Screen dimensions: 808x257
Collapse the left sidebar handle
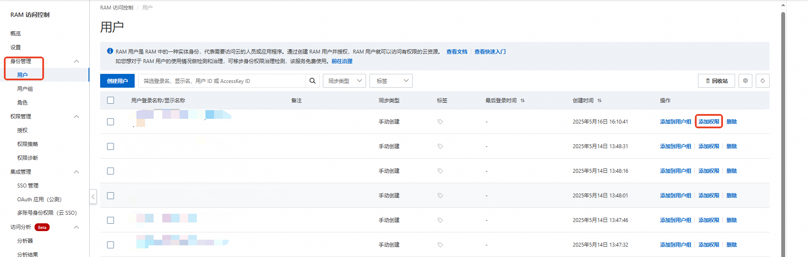coord(93,197)
